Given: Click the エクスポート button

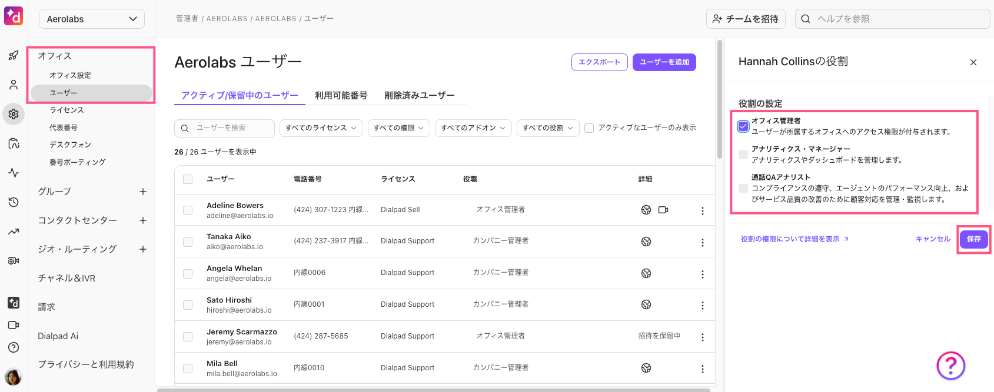Looking at the screenshot, I should [599, 62].
